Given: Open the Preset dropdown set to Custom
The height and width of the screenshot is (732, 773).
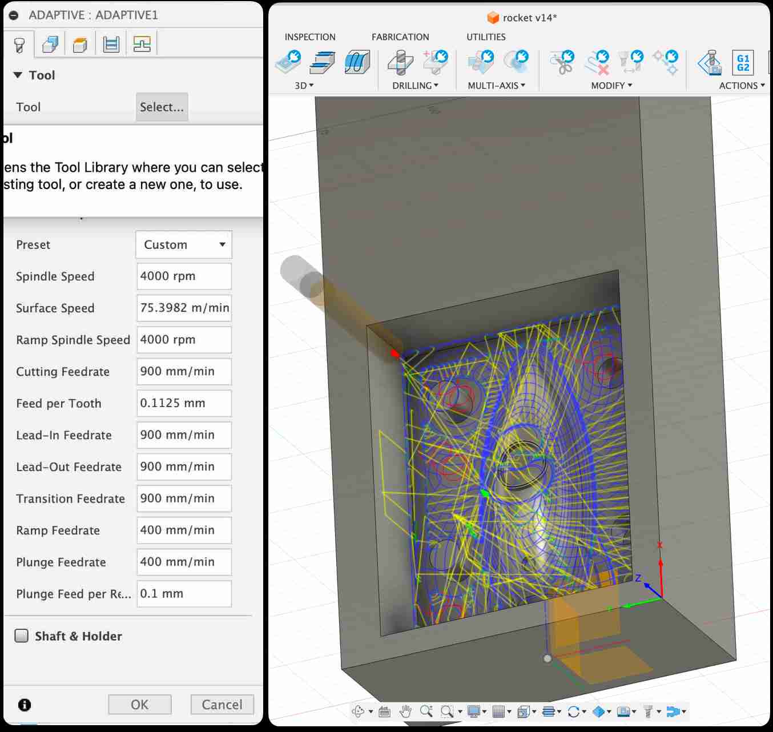Looking at the screenshot, I should pos(184,244).
